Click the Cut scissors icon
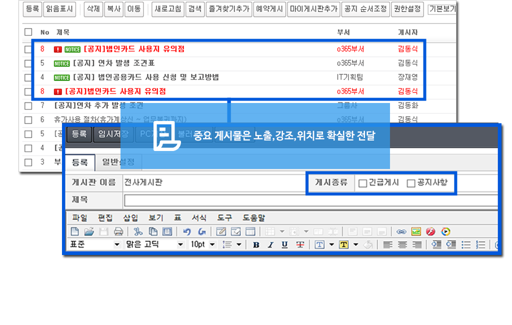This screenshot has width=512, height=325. pyautogui.click(x=138, y=231)
